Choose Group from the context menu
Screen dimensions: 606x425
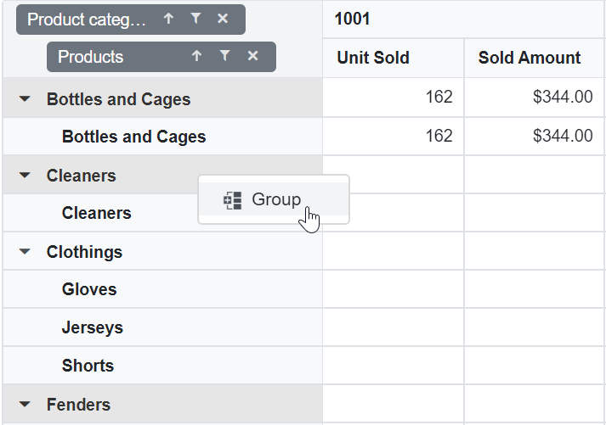(x=274, y=199)
